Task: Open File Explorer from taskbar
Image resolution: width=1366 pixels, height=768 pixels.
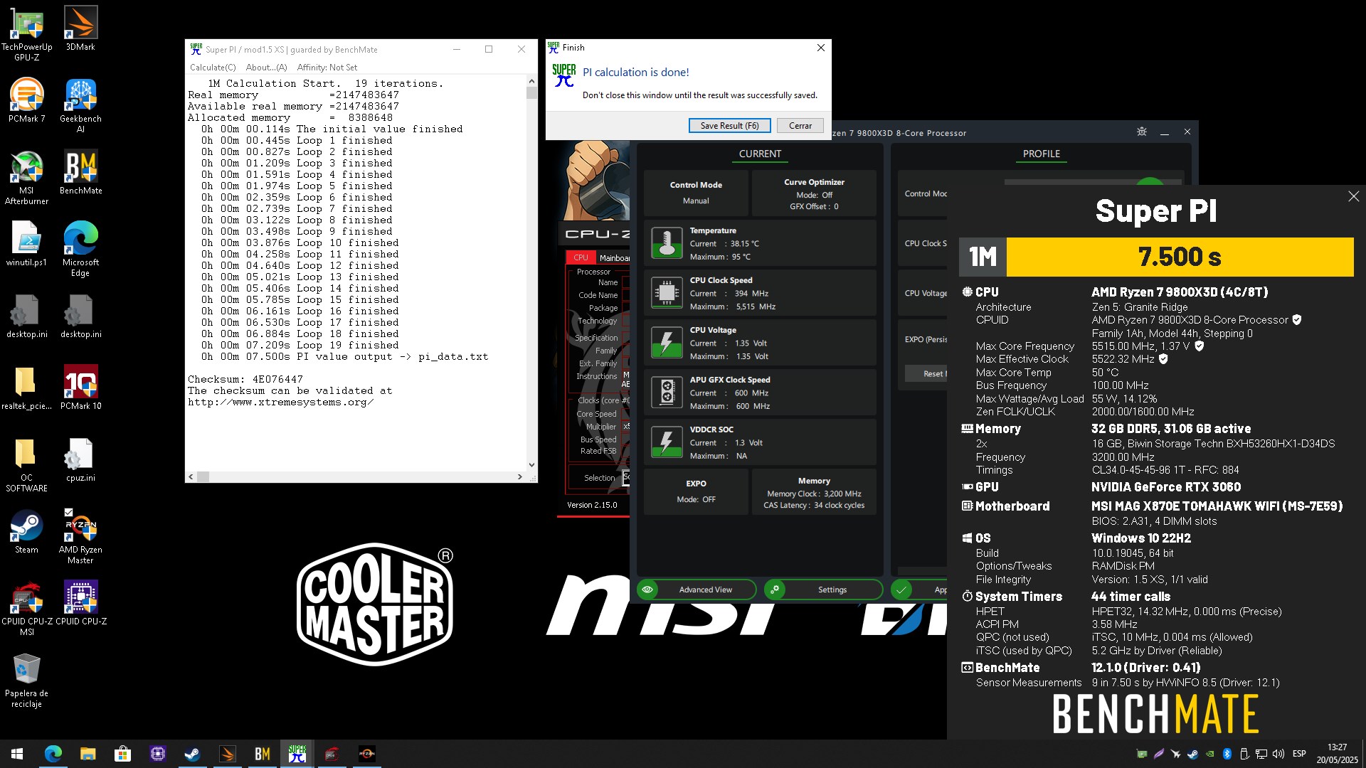Action: point(88,754)
